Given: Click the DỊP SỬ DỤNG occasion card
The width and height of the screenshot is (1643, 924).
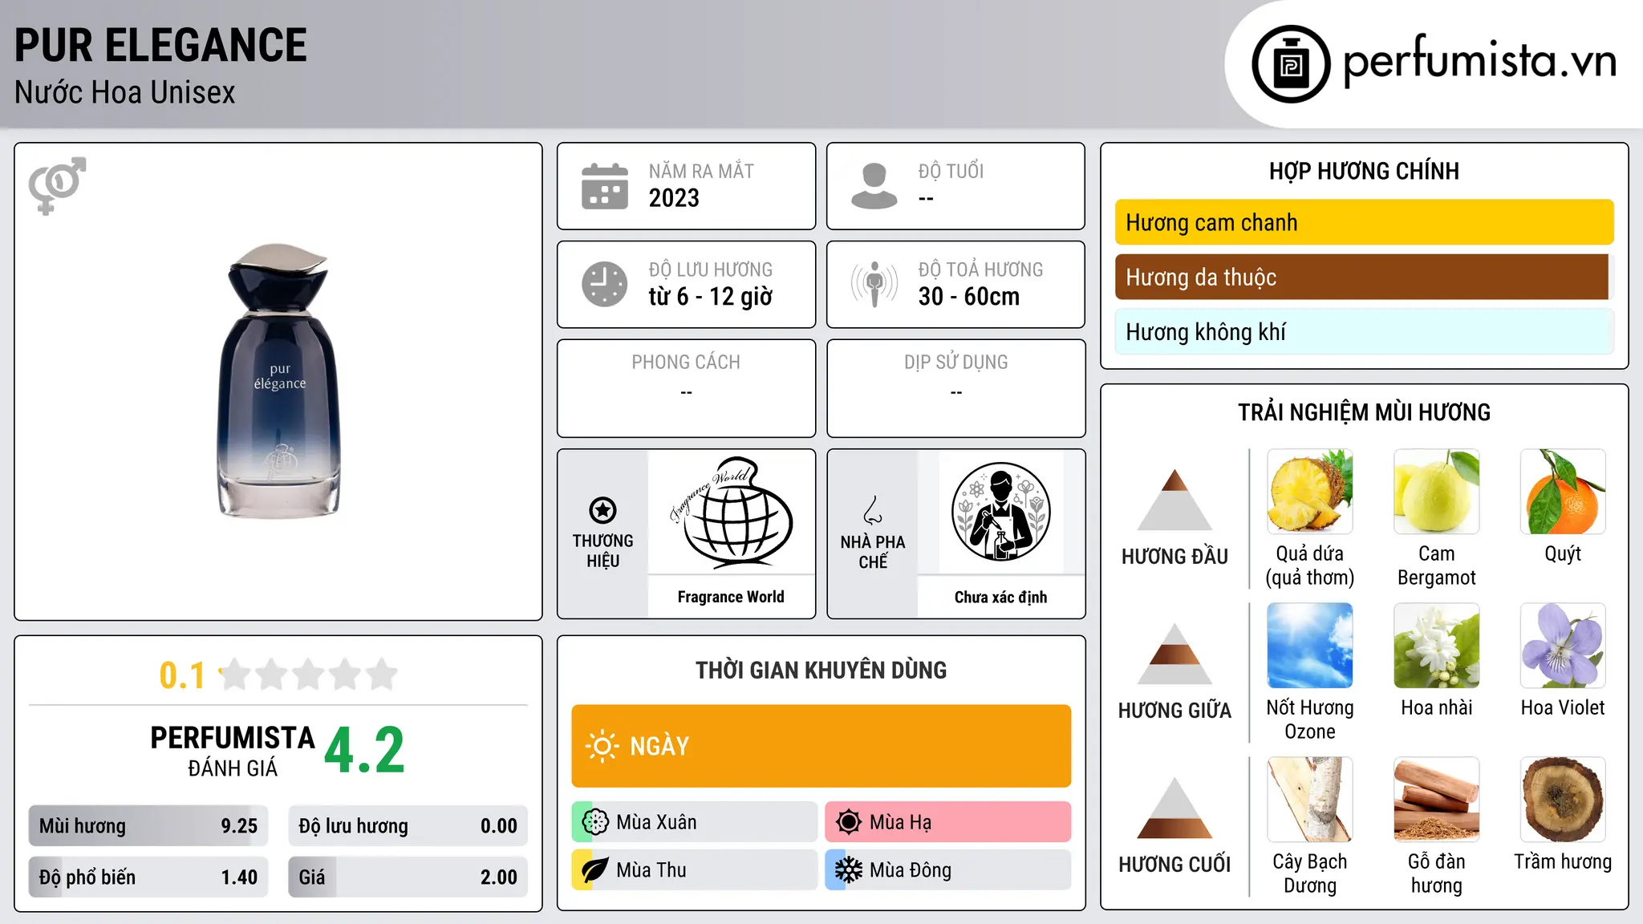Looking at the screenshot, I should (955, 388).
